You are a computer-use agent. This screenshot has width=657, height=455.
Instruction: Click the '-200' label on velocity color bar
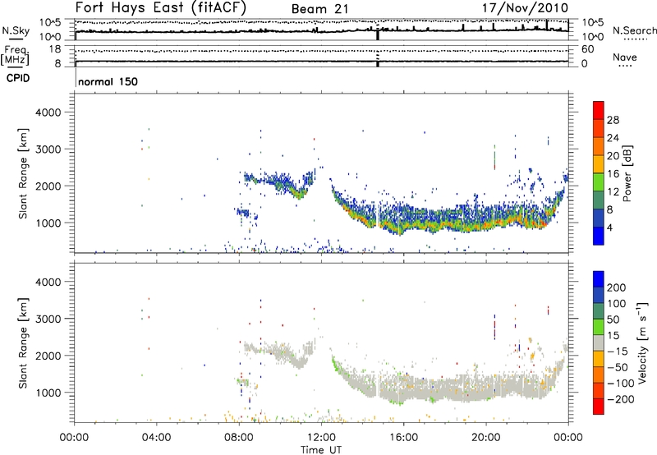[620, 399]
